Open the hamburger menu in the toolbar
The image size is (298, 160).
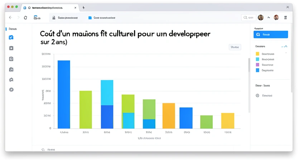(285, 17)
